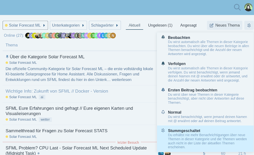
Task: Click the Ersten Beitrag beobachten bell icon
Action: pos(163,90)
